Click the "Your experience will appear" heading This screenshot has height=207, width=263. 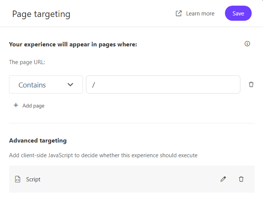click(x=73, y=44)
